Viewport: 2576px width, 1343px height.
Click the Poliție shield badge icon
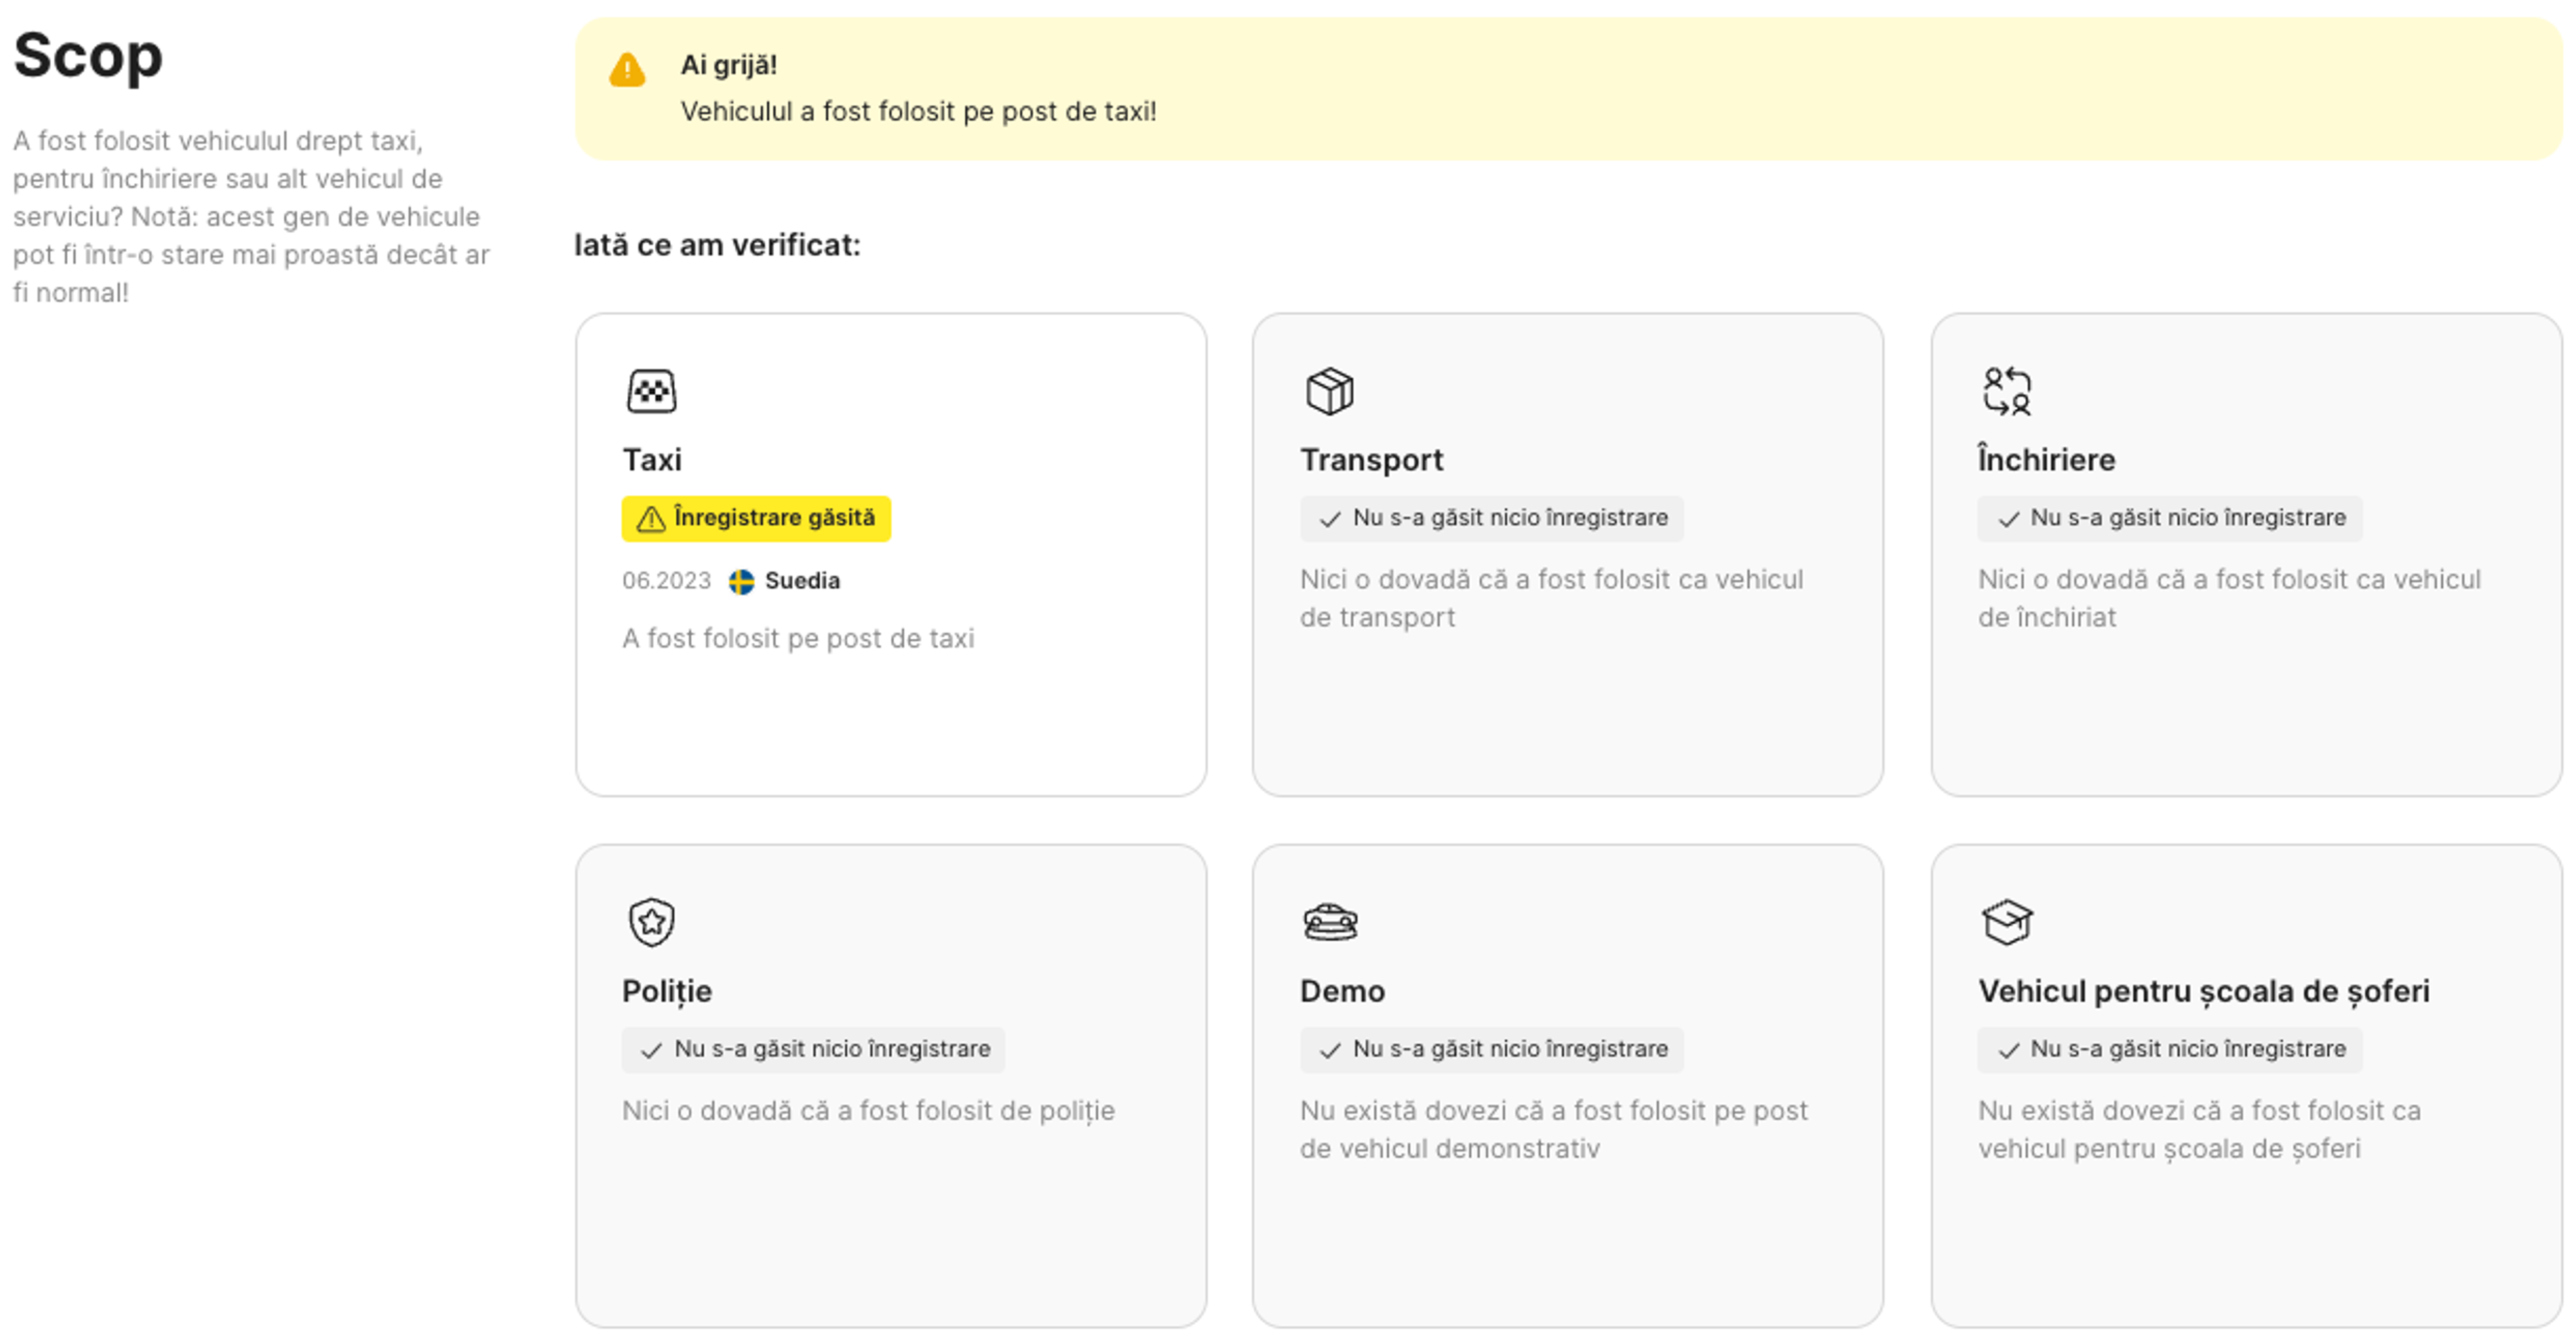click(651, 922)
